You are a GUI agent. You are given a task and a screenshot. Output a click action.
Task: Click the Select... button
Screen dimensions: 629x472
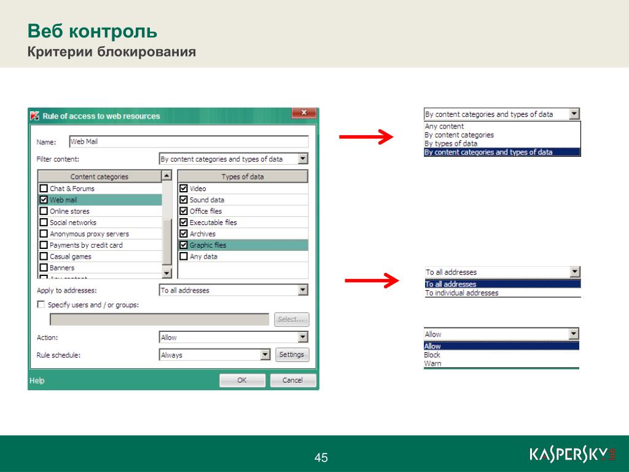(x=292, y=320)
